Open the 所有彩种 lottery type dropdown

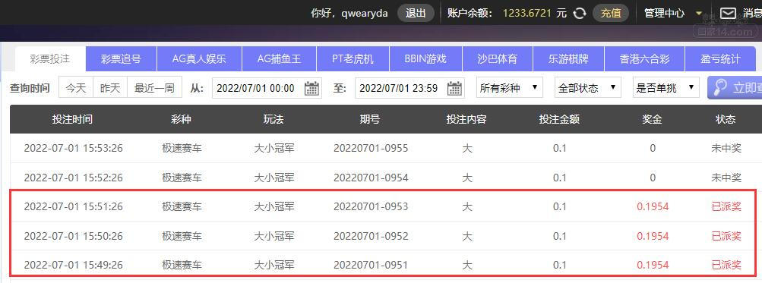coord(510,88)
